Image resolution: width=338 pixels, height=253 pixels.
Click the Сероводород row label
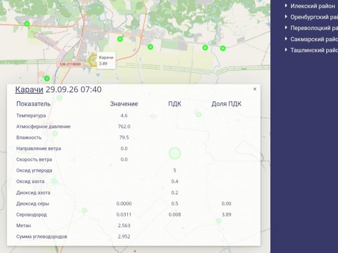(32, 215)
